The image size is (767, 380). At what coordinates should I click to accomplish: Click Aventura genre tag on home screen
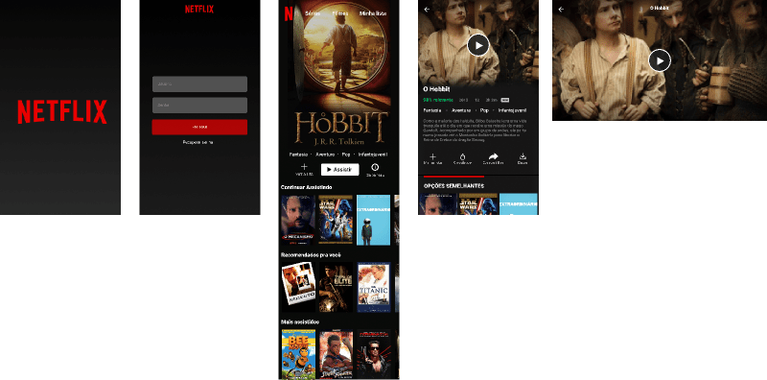point(325,154)
